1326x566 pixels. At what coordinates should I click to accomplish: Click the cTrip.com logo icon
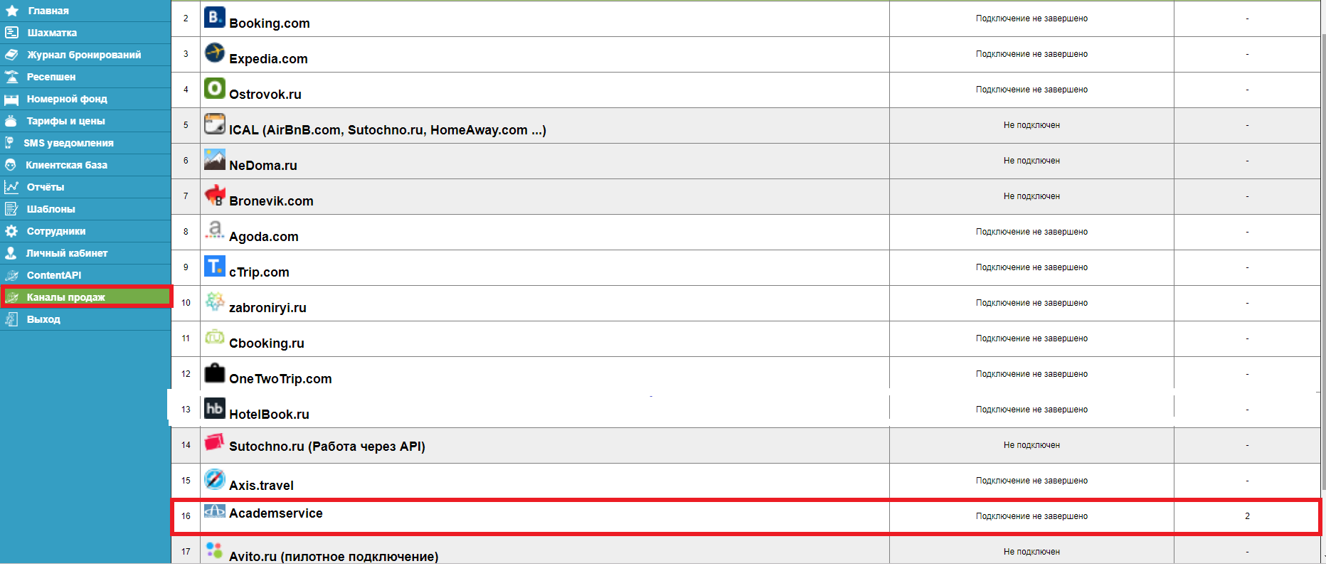point(215,266)
